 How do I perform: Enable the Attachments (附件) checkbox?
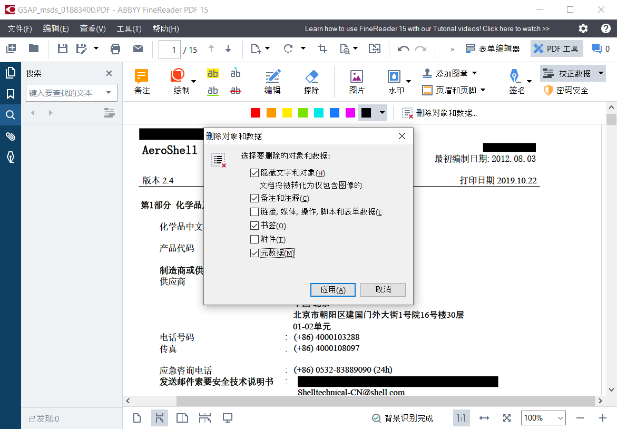255,239
